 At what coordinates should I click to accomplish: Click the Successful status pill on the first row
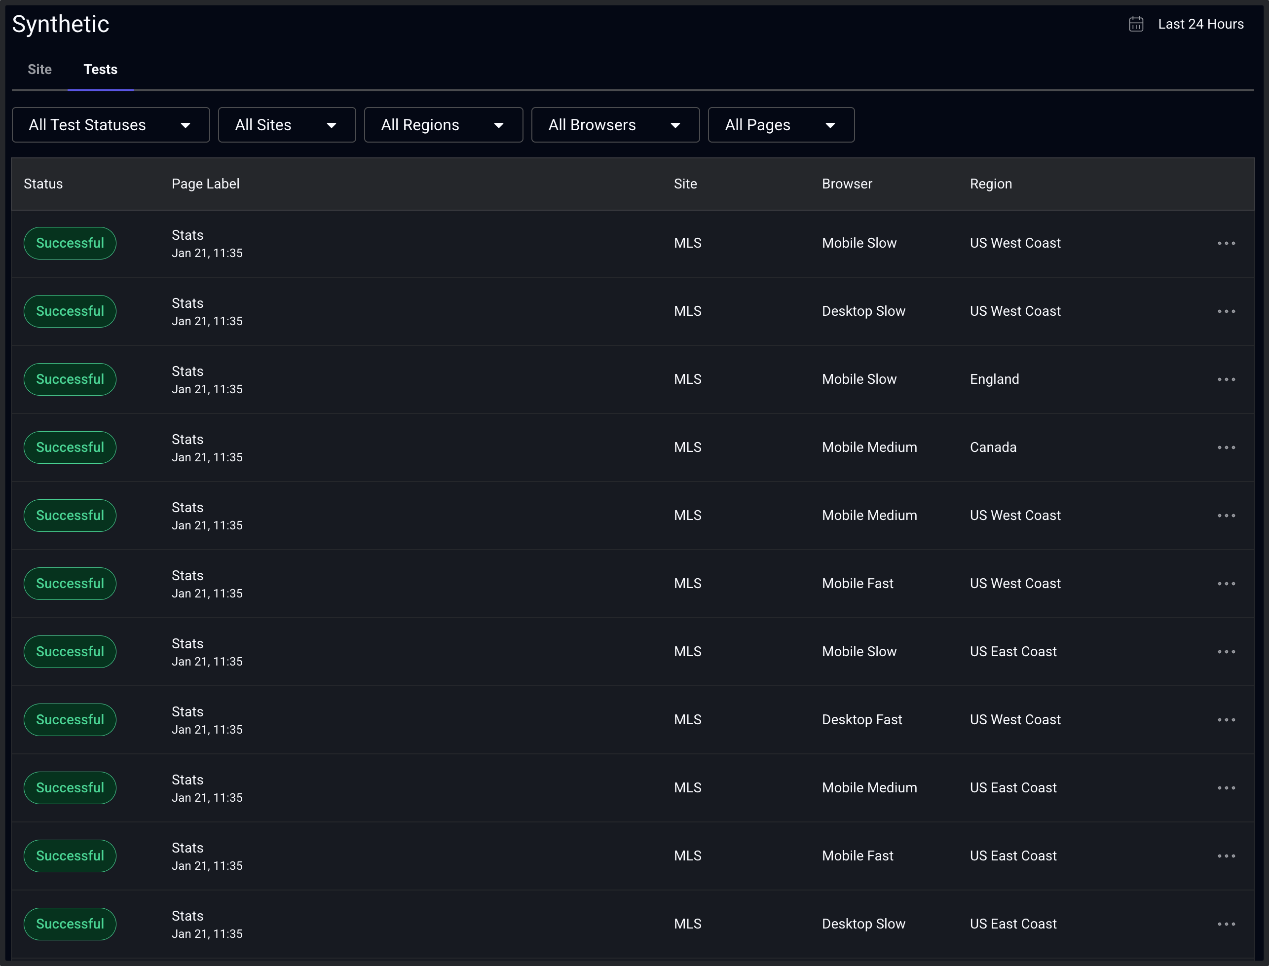[x=70, y=243]
